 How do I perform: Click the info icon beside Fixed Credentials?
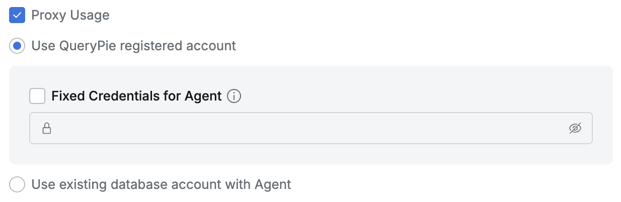click(234, 96)
